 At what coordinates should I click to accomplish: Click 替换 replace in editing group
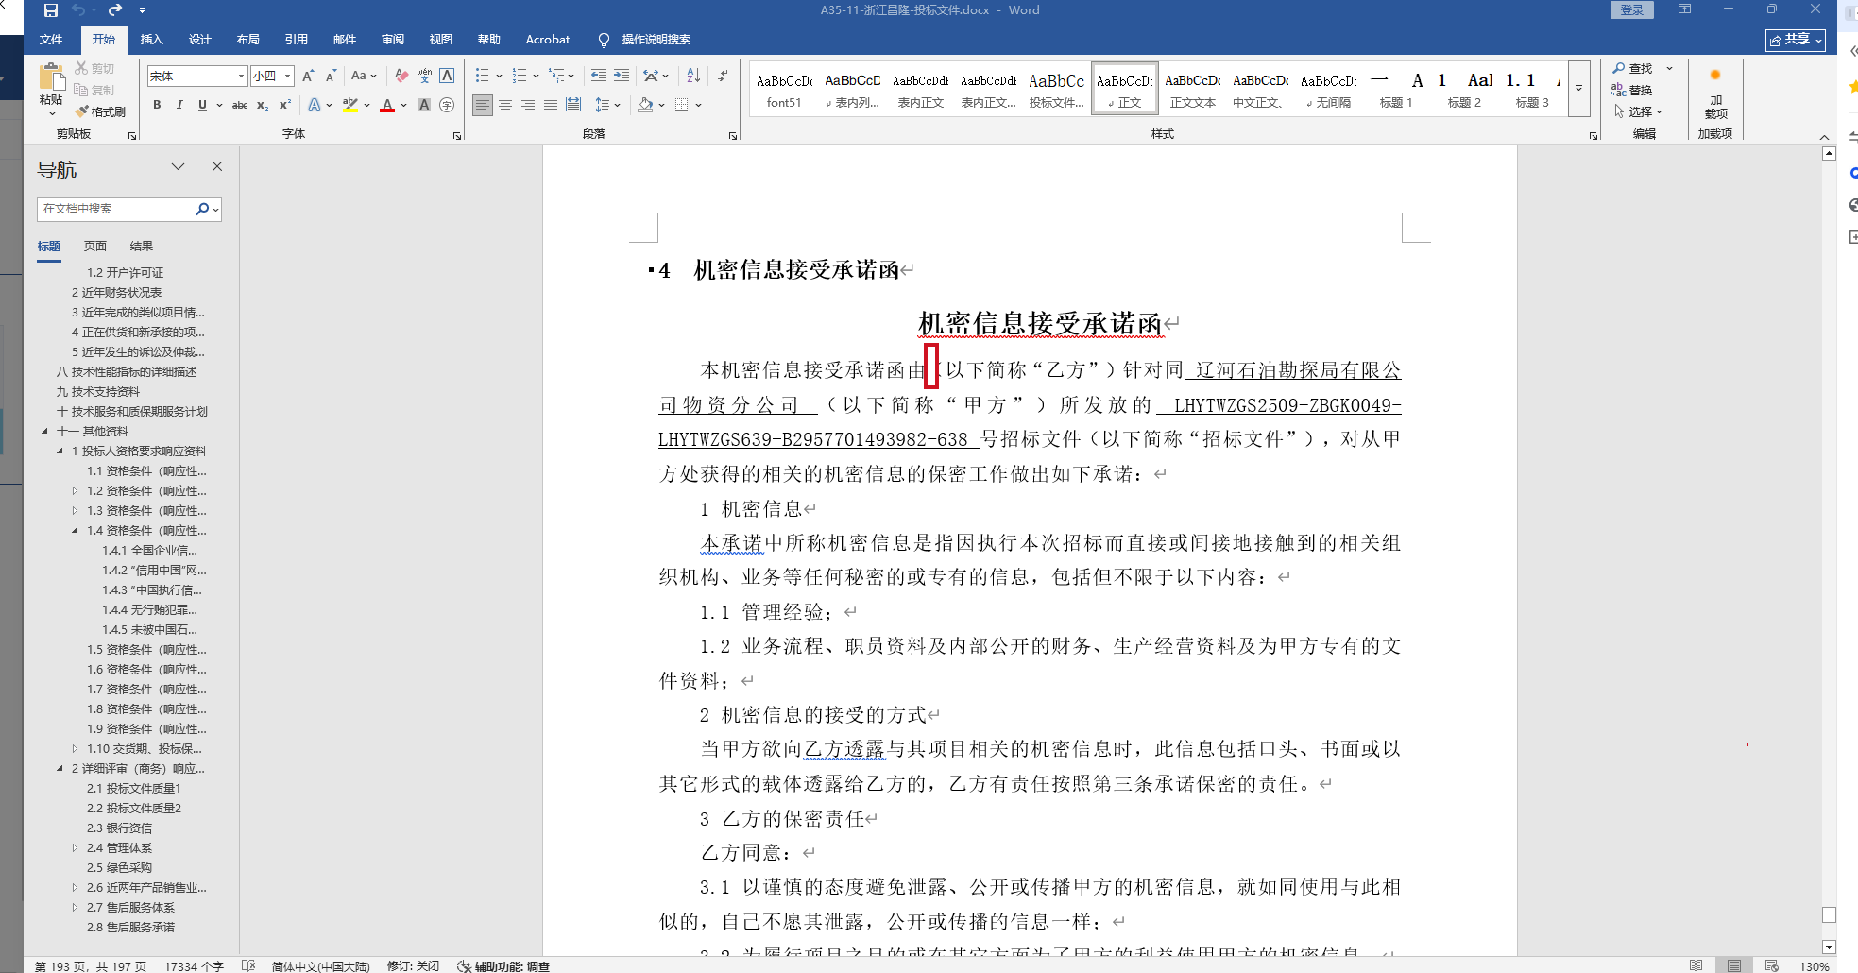click(x=1632, y=90)
